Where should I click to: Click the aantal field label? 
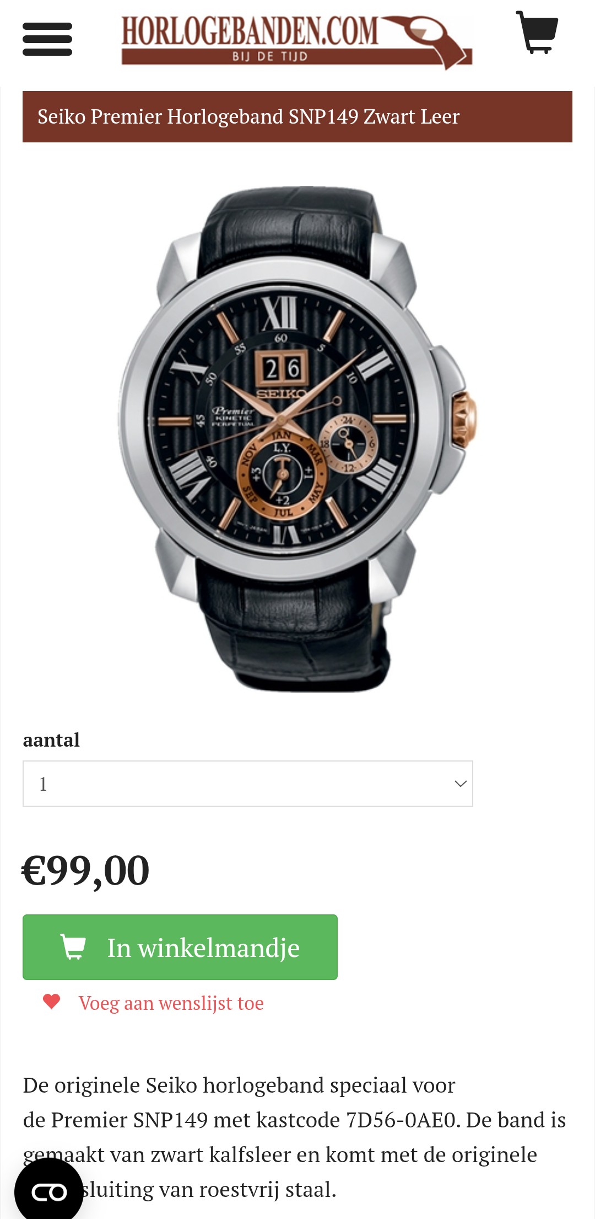[51, 740]
